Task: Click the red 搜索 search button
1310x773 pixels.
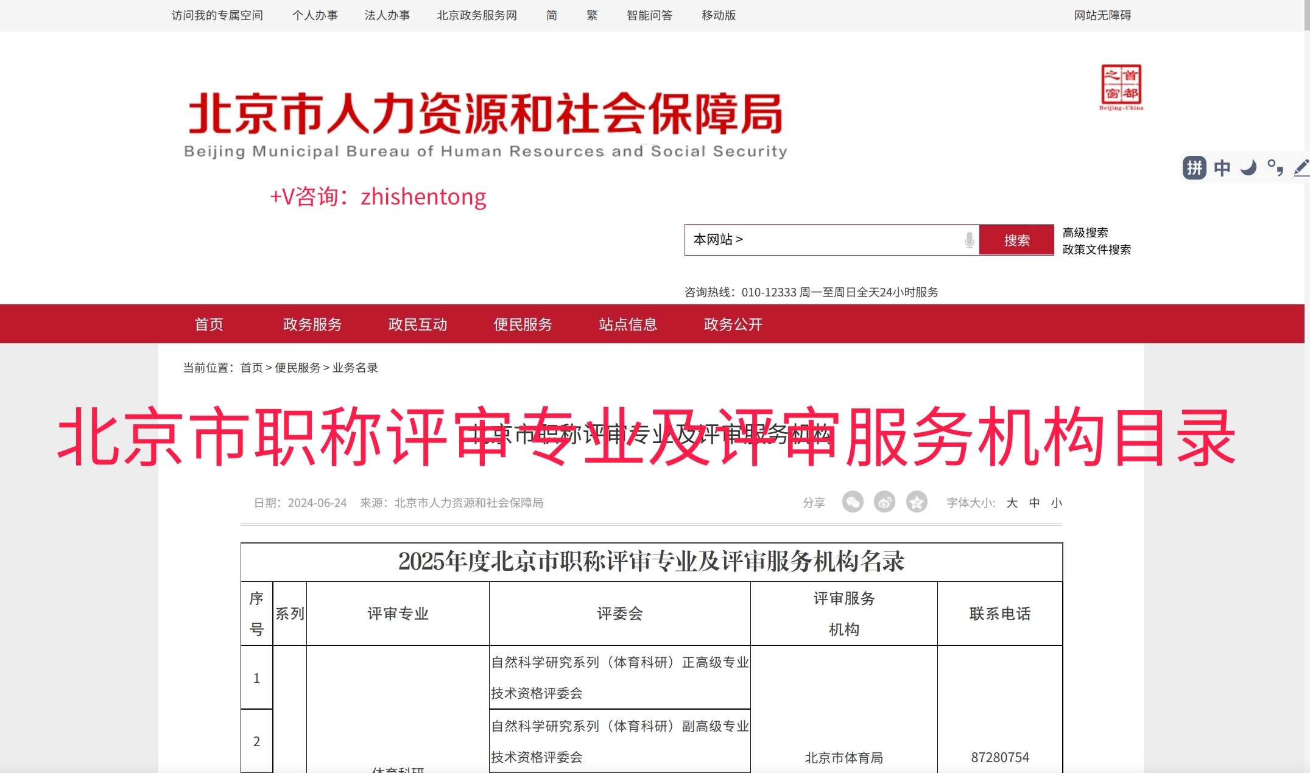Action: pos(1016,240)
